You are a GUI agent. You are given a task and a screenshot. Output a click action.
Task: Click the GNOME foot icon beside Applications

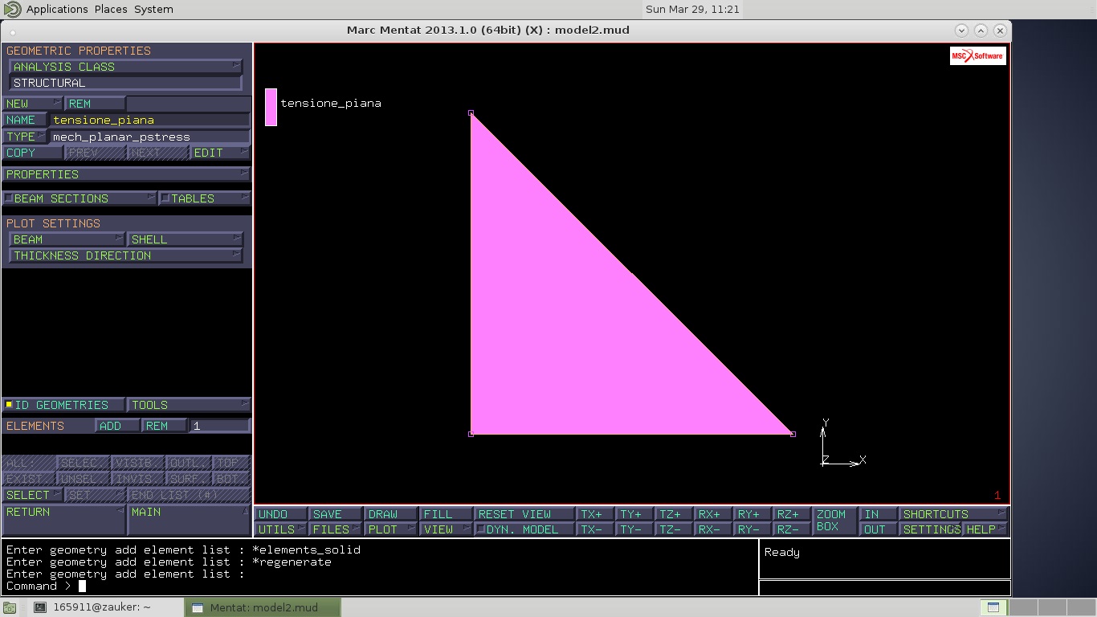(13, 9)
